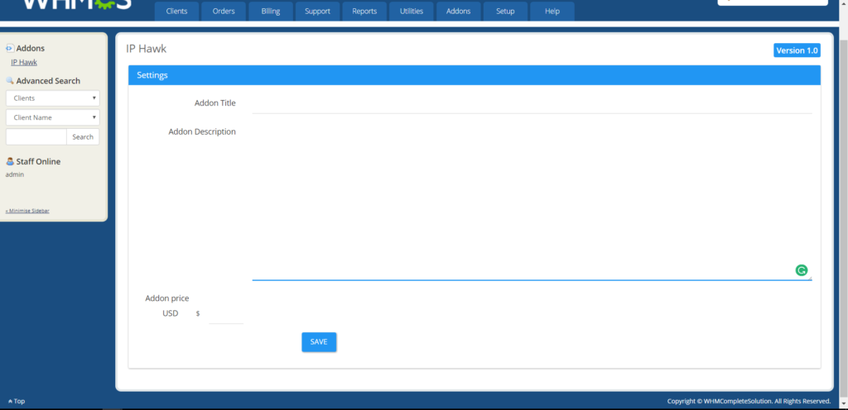Click the SAVE button
The height and width of the screenshot is (410, 848).
click(x=319, y=342)
